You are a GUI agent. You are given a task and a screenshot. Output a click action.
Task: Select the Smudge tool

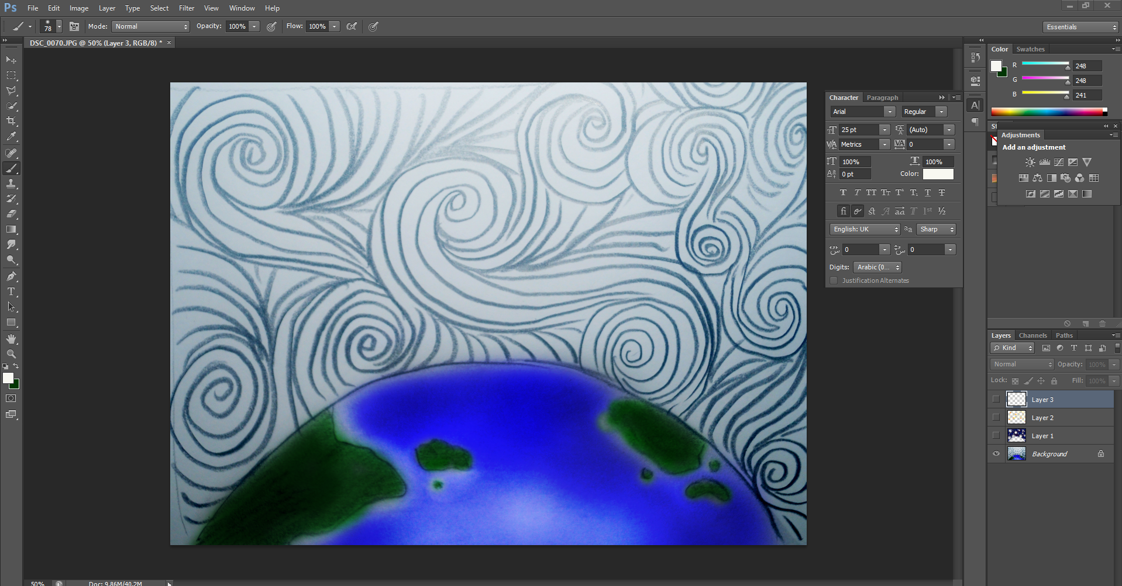coord(11,245)
